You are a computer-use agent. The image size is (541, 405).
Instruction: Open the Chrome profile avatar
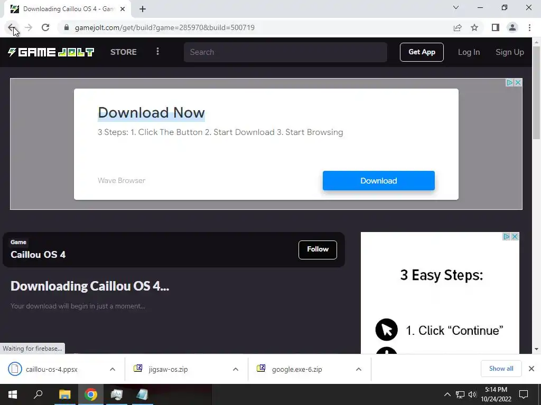[512, 27]
